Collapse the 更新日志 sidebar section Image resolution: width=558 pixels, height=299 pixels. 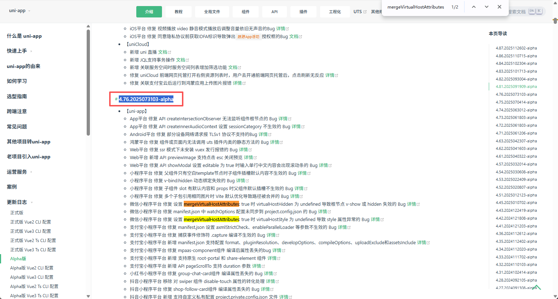(32, 203)
